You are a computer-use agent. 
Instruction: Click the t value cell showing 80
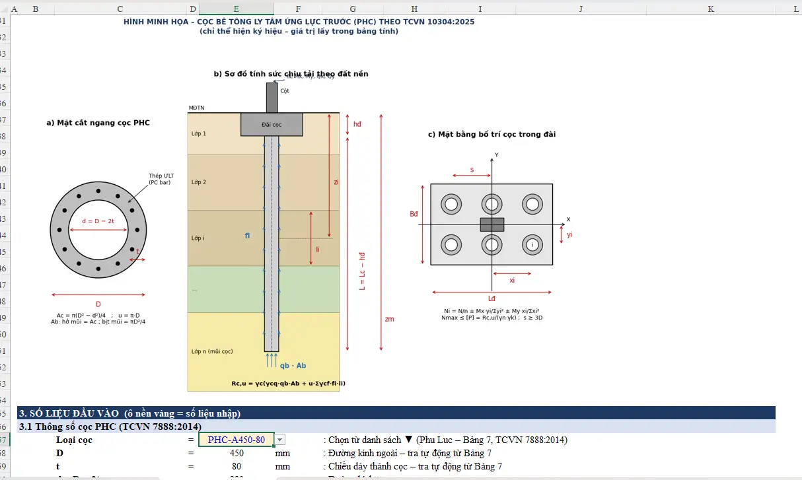click(x=237, y=466)
